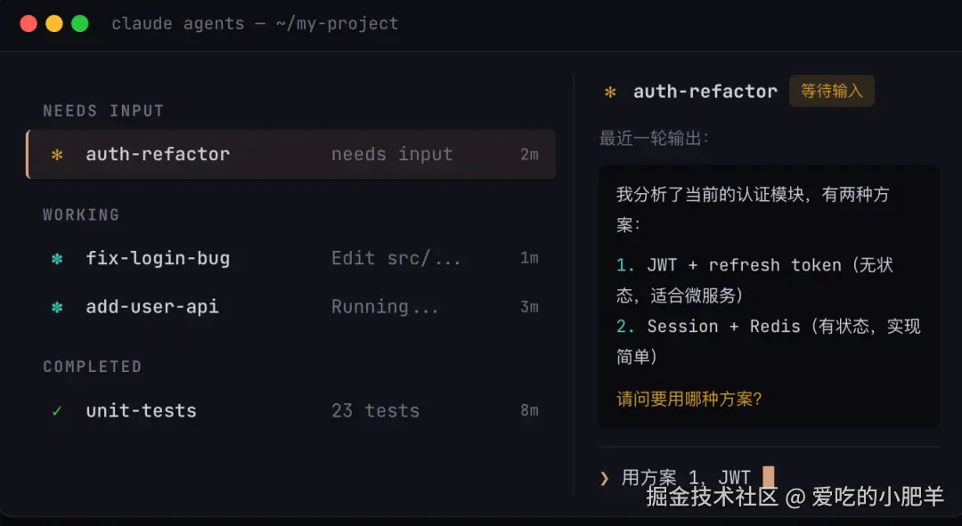Select the completed unit-tests agent
The height and width of the screenshot is (526, 962).
[x=290, y=410]
